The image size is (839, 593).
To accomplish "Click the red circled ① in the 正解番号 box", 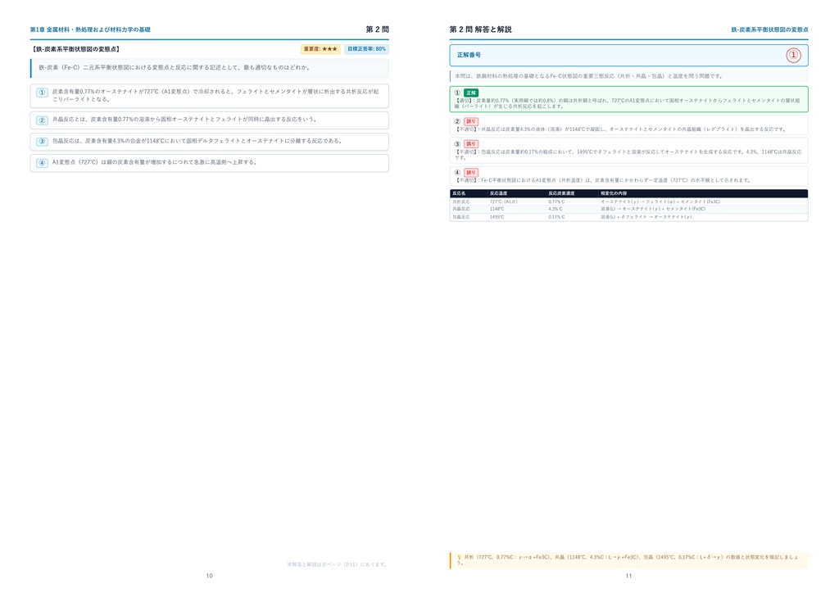I will click(x=793, y=55).
